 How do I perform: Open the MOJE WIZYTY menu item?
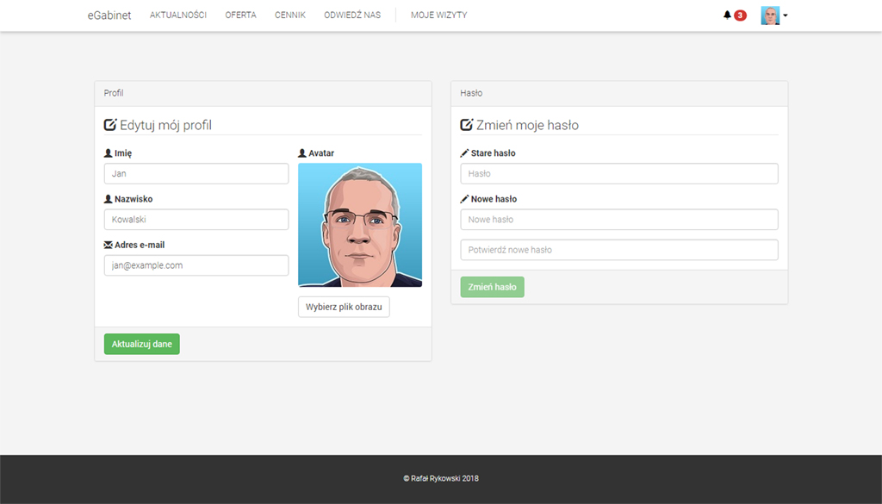tap(438, 16)
